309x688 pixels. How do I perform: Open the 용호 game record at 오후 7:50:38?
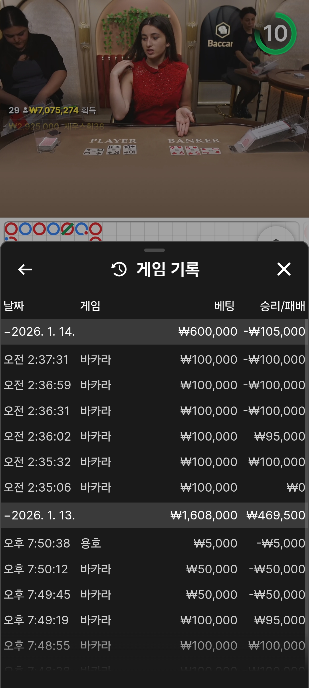pos(154,543)
